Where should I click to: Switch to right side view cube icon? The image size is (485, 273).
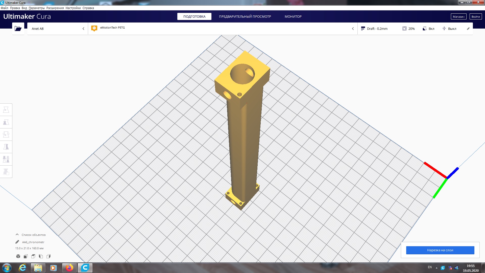click(48, 256)
